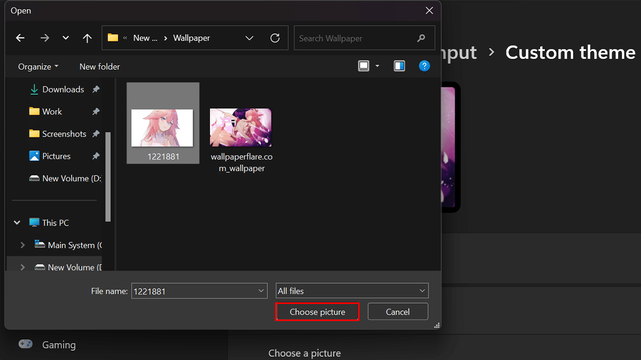Click the Change your view icon
641x360 pixels.
coord(364,66)
